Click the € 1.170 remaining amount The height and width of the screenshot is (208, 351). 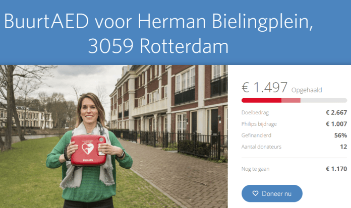pyautogui.click(x=336, y=169)
